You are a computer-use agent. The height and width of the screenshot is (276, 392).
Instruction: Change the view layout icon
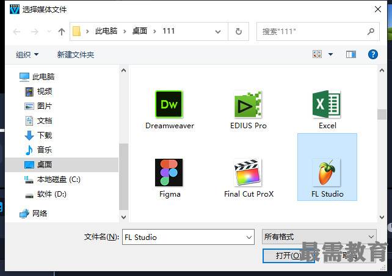coord(318,54)
